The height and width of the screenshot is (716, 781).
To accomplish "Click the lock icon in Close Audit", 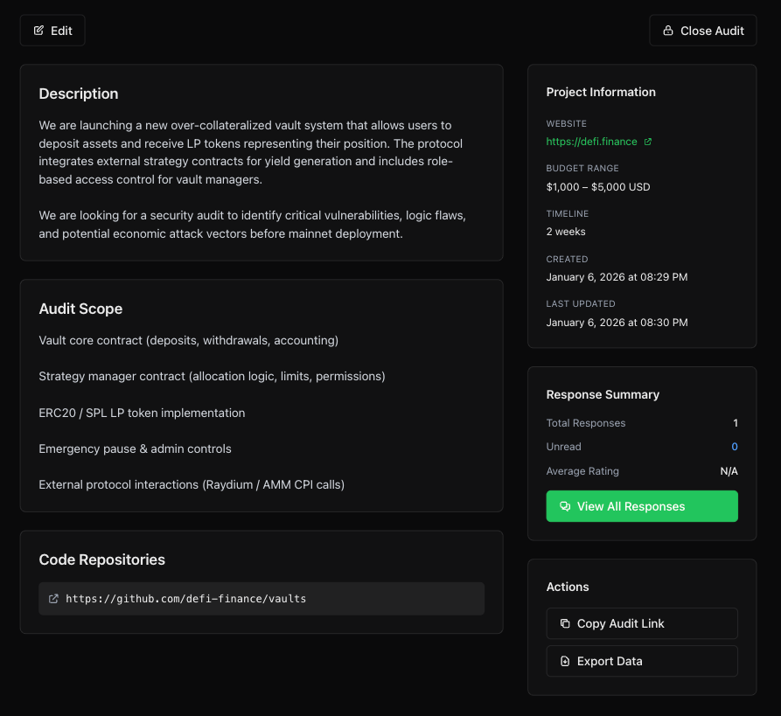I will pyautogui.click(x=668, y=31).
